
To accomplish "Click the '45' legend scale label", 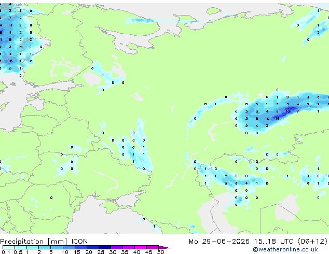I will [148, 252].
